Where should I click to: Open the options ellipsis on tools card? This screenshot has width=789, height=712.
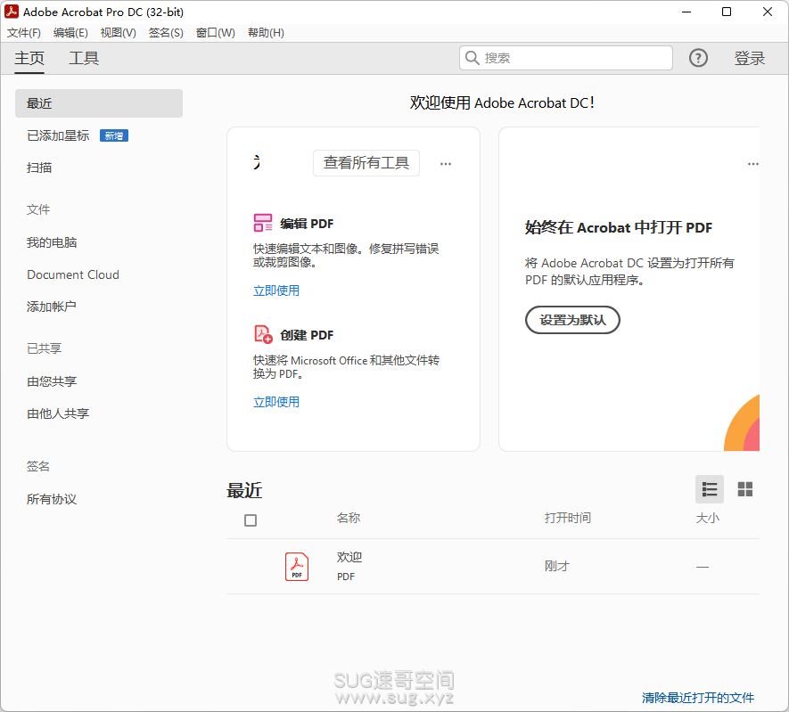coord(446,163)
